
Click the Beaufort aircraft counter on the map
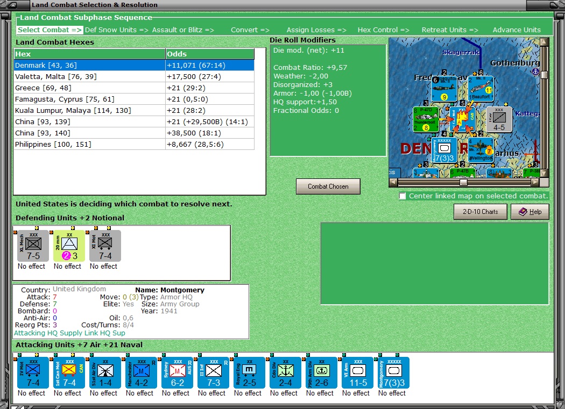[x=481, y=89]
